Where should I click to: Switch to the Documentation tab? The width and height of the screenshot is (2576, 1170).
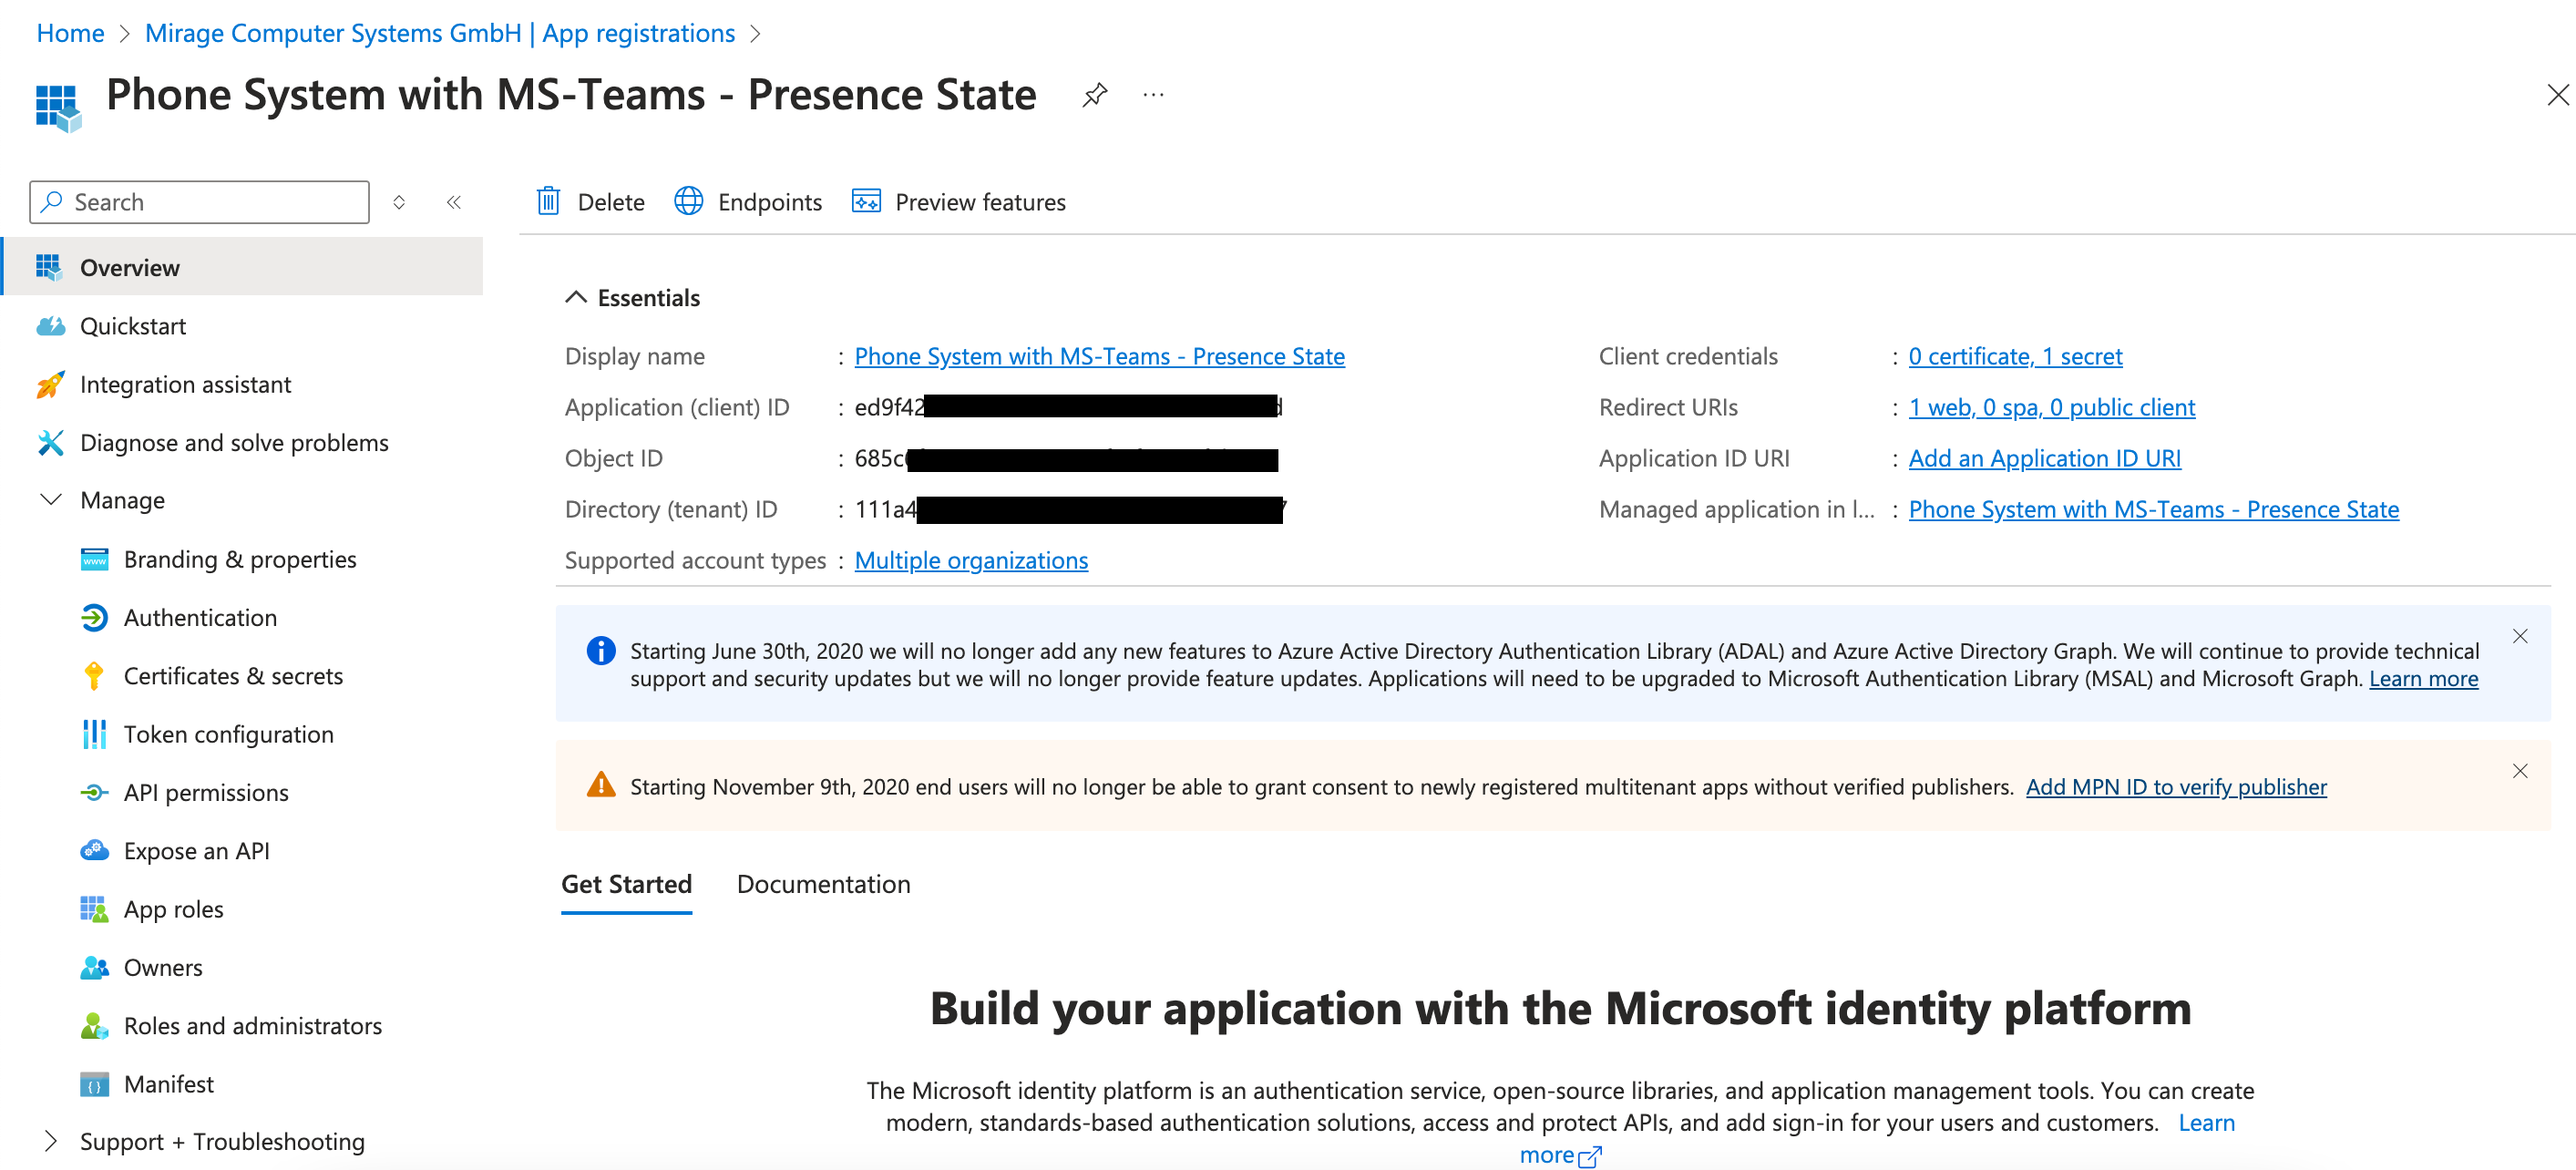(823, 884)
